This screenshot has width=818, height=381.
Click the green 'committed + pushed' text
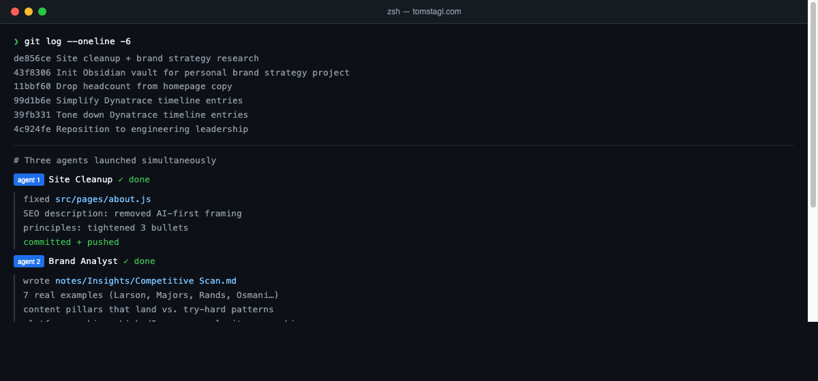click(71, 242)
